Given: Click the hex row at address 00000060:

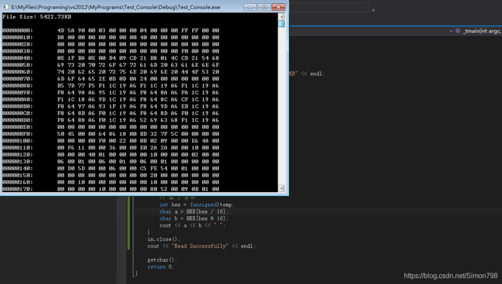Looking at the screenshot, I should point(111,72).
